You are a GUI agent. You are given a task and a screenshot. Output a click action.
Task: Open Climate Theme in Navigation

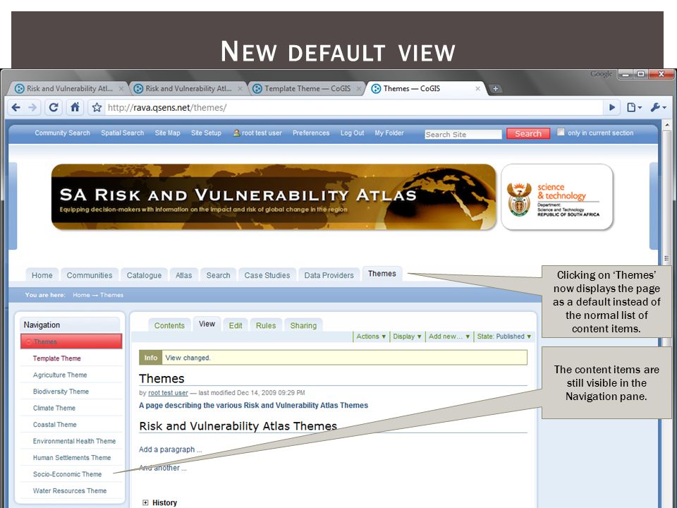[54, 408]
